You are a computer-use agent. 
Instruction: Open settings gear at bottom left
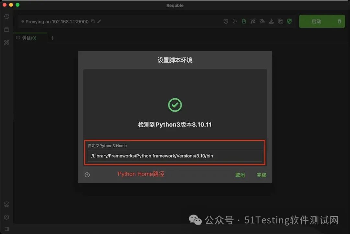pos(6,217)
